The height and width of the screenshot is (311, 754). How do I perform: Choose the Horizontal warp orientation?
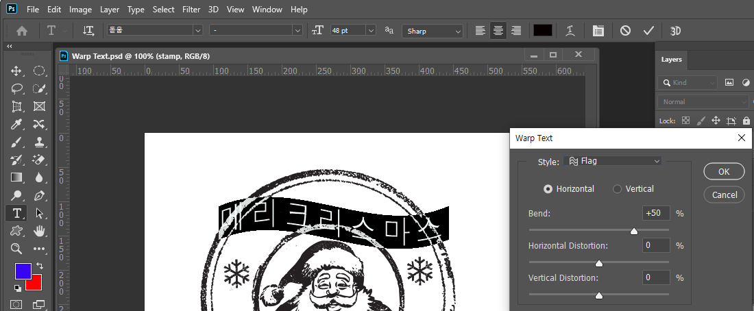569,189
